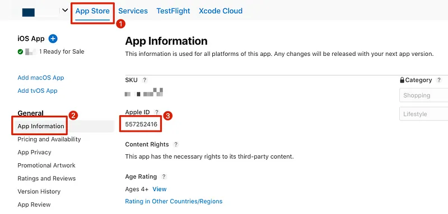
Task: Open the Apple ID help question mark
Action: [156, 112]
